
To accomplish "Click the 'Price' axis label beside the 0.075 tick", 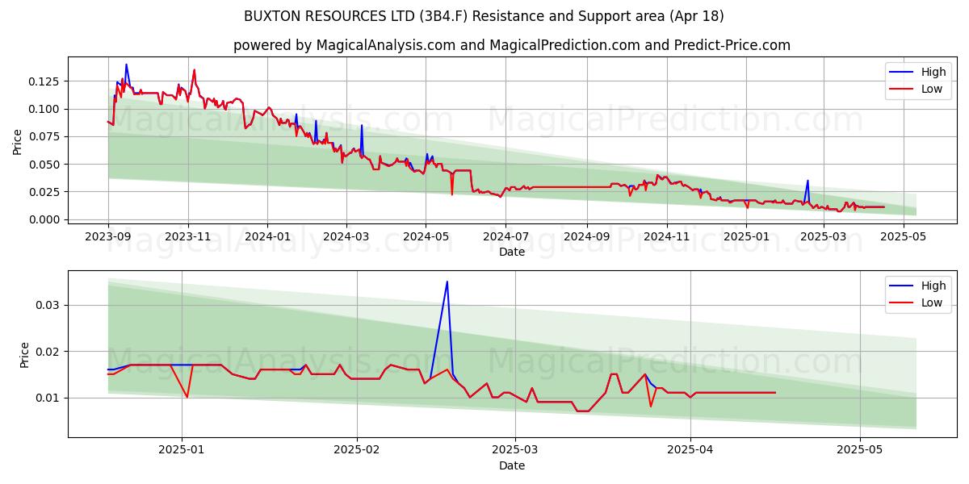I will [x=18, y=140].
